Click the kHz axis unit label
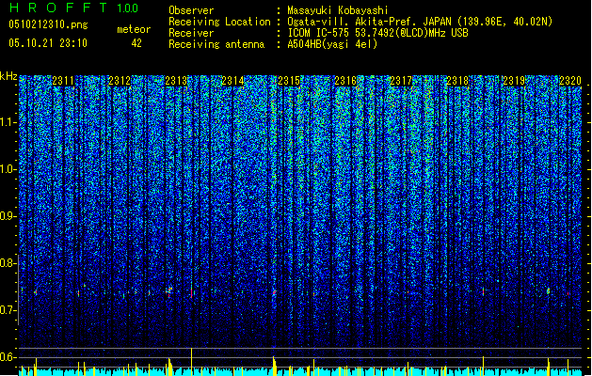Viewport: 592px width, 376px height. pos(8,76)
